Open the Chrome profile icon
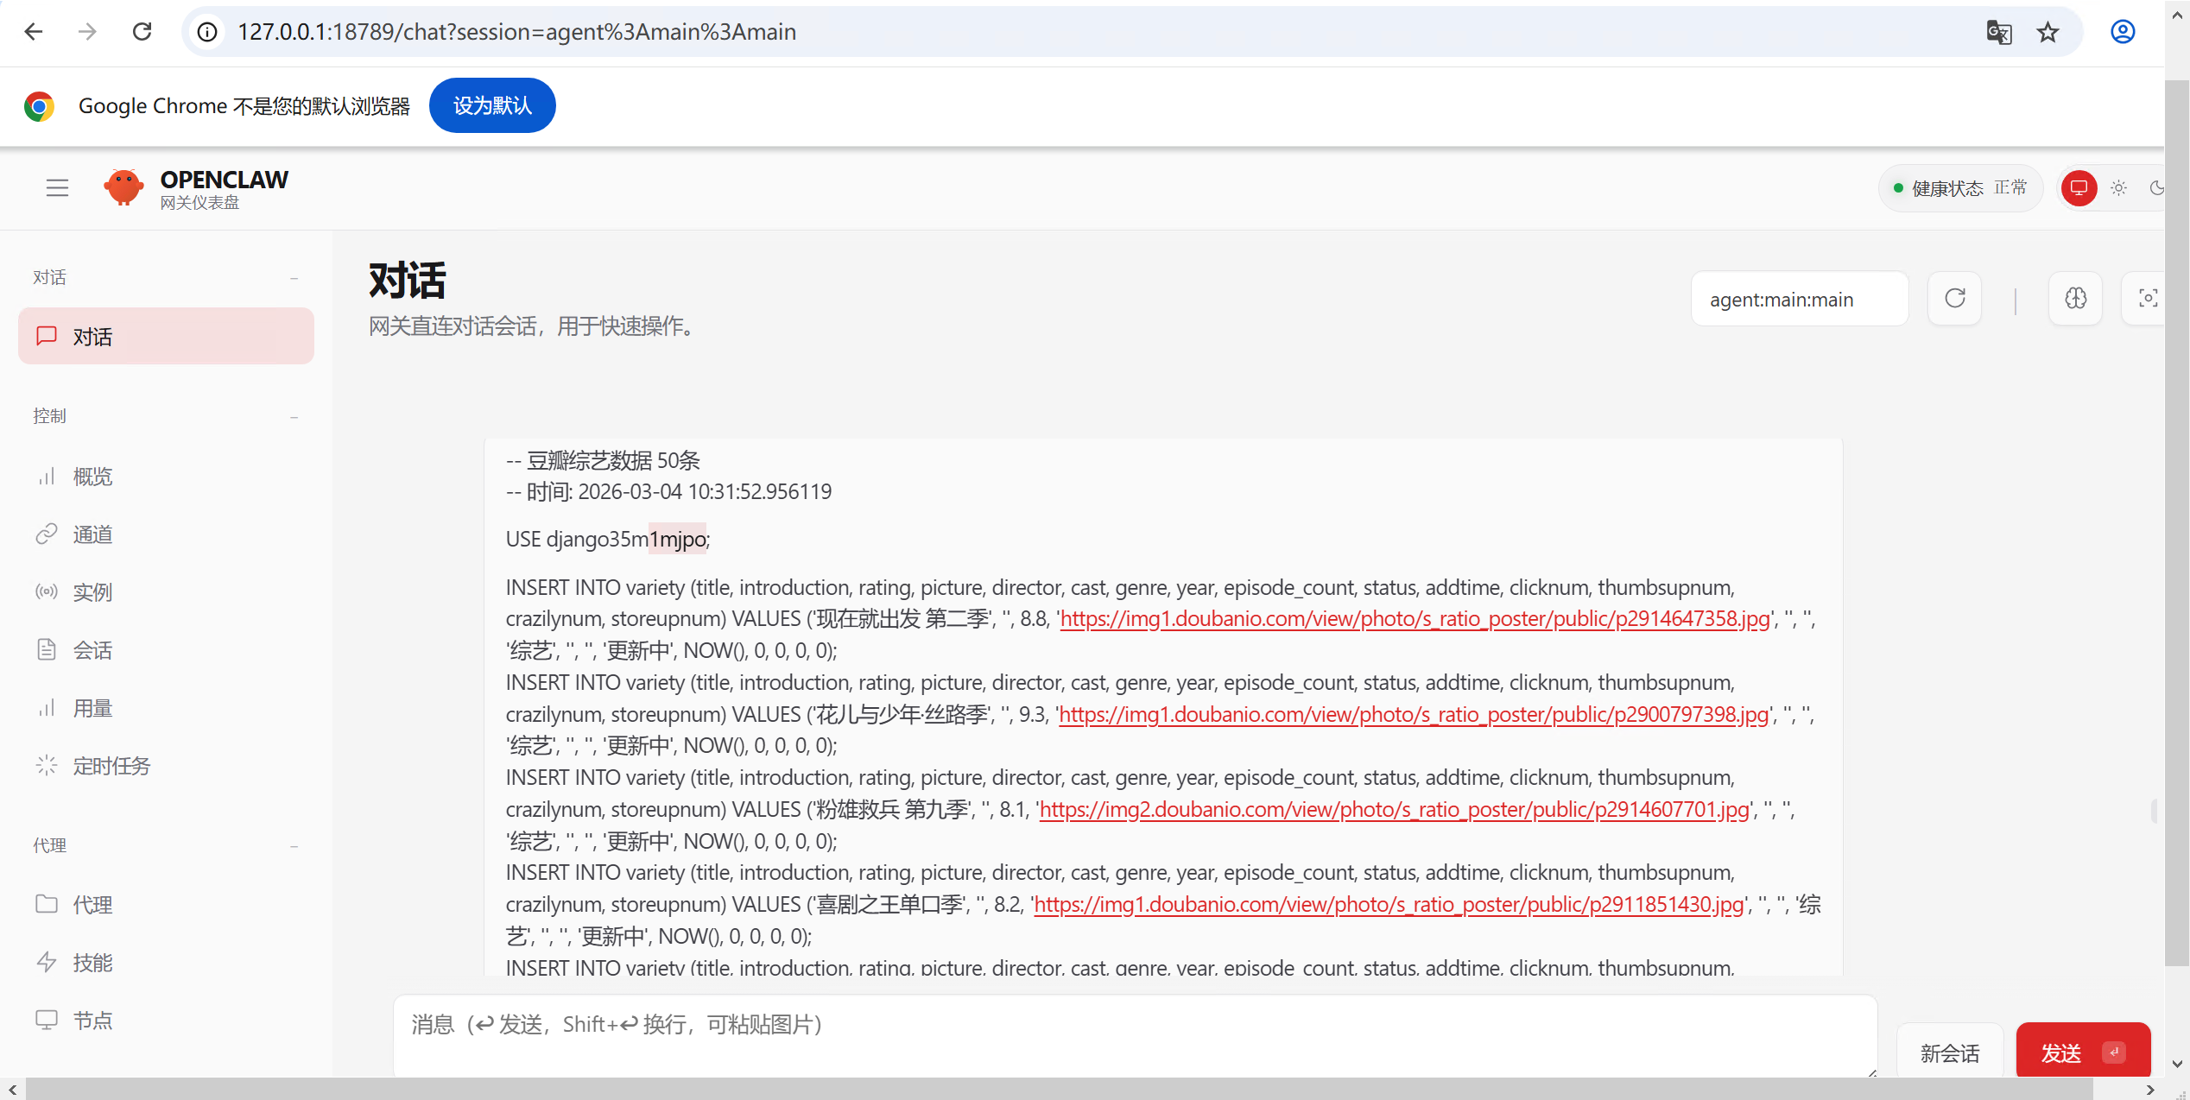The image size is (2190, 1100). pos(2123,32)
